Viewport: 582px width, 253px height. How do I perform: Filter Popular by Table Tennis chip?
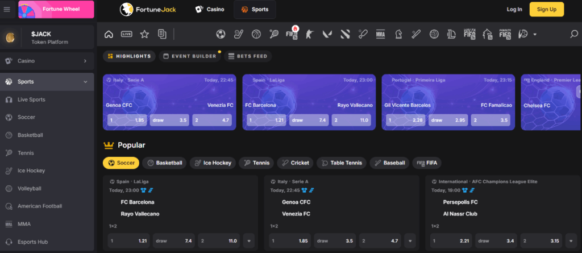click(x=342, y=163)
